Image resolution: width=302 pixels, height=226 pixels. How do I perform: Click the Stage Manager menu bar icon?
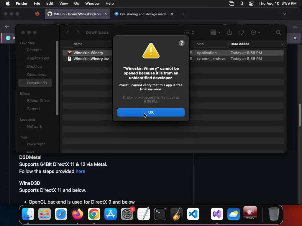[x=231, y=4]
